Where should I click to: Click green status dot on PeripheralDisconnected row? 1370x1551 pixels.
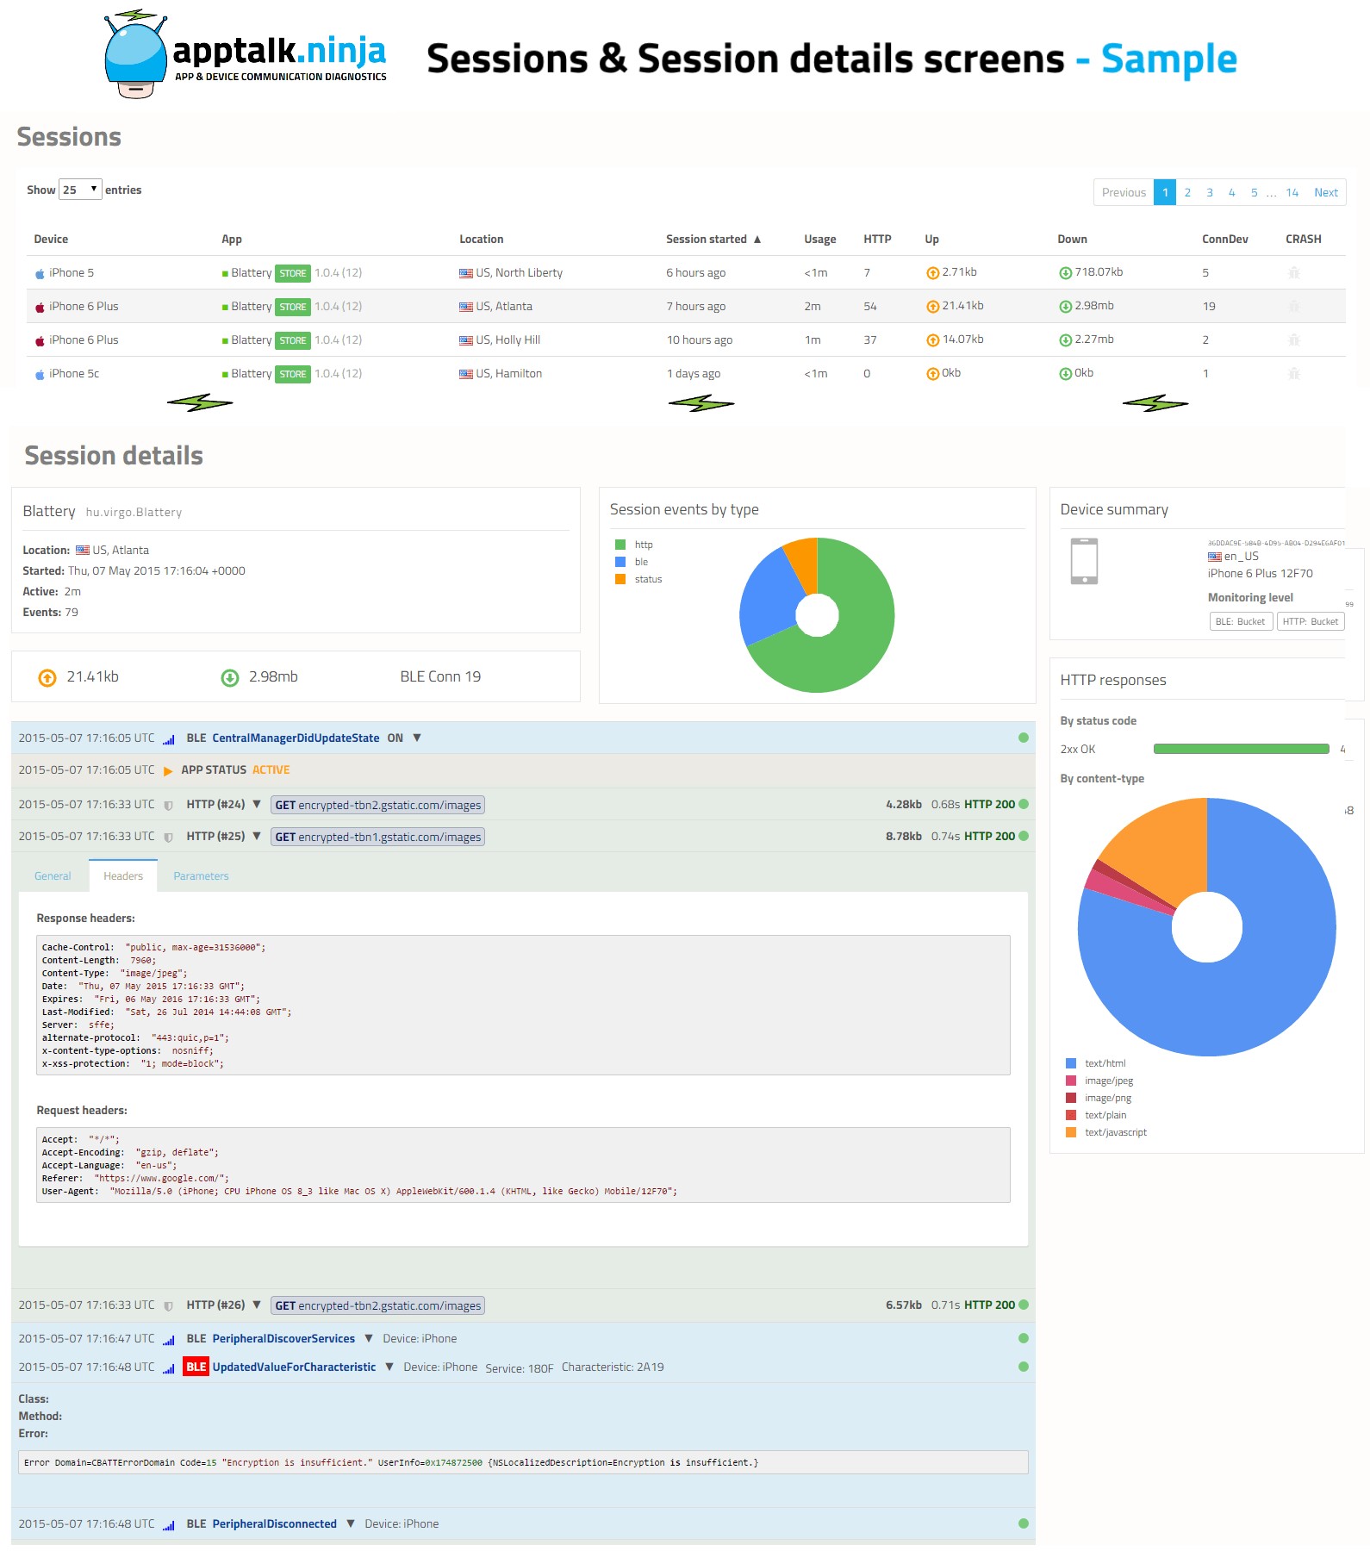pos(1024,1523)
